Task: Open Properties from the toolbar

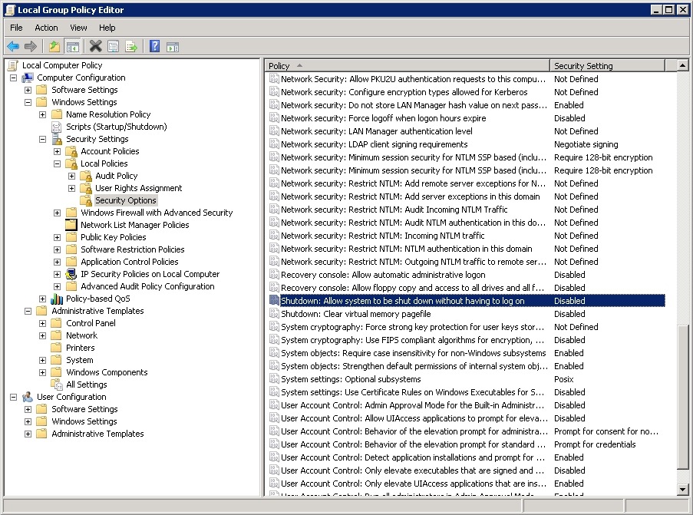Action: tap(113, 47)
